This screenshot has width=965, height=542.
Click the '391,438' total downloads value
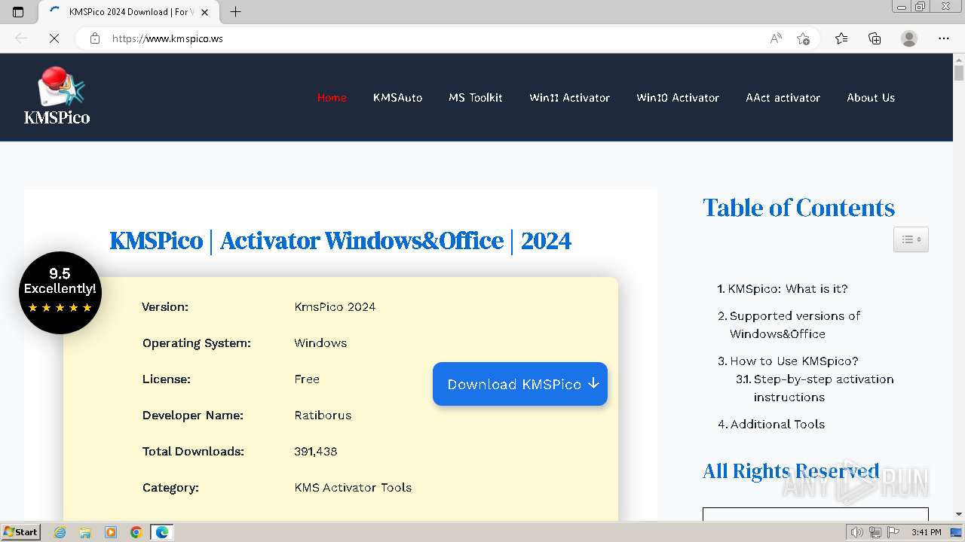point(316,452)
